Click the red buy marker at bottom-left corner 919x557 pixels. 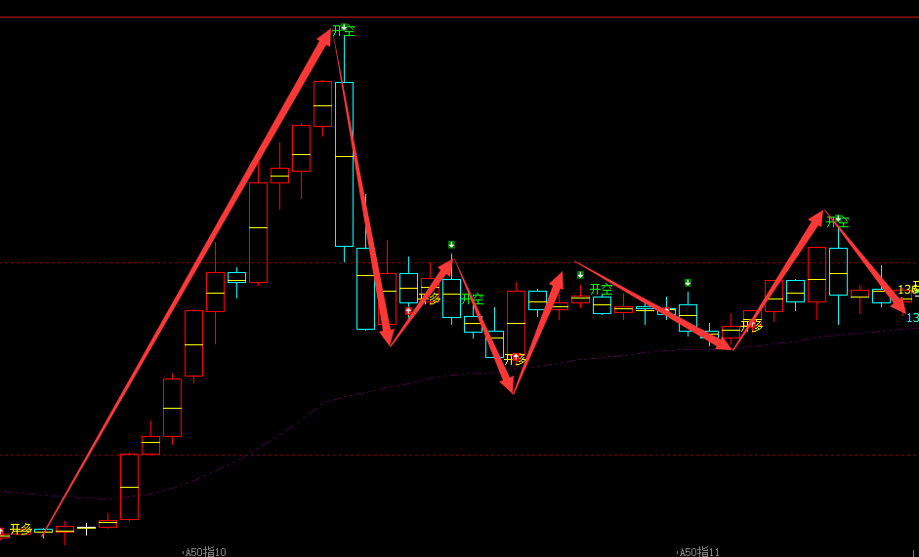(2, 531)
